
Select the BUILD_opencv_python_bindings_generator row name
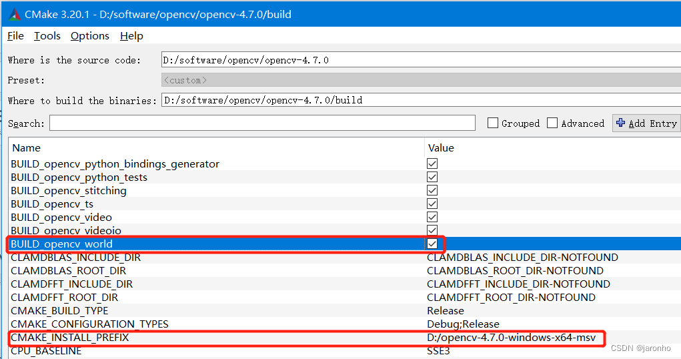coord(115,164)
